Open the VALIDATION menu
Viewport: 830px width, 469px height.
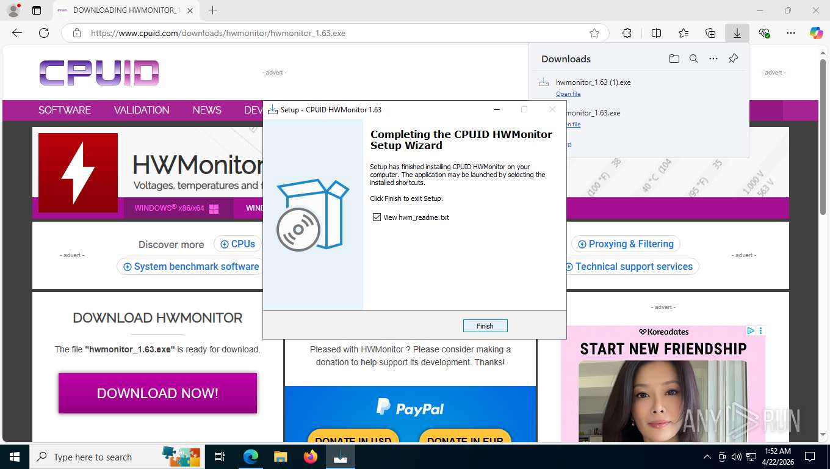pos(142,110)
